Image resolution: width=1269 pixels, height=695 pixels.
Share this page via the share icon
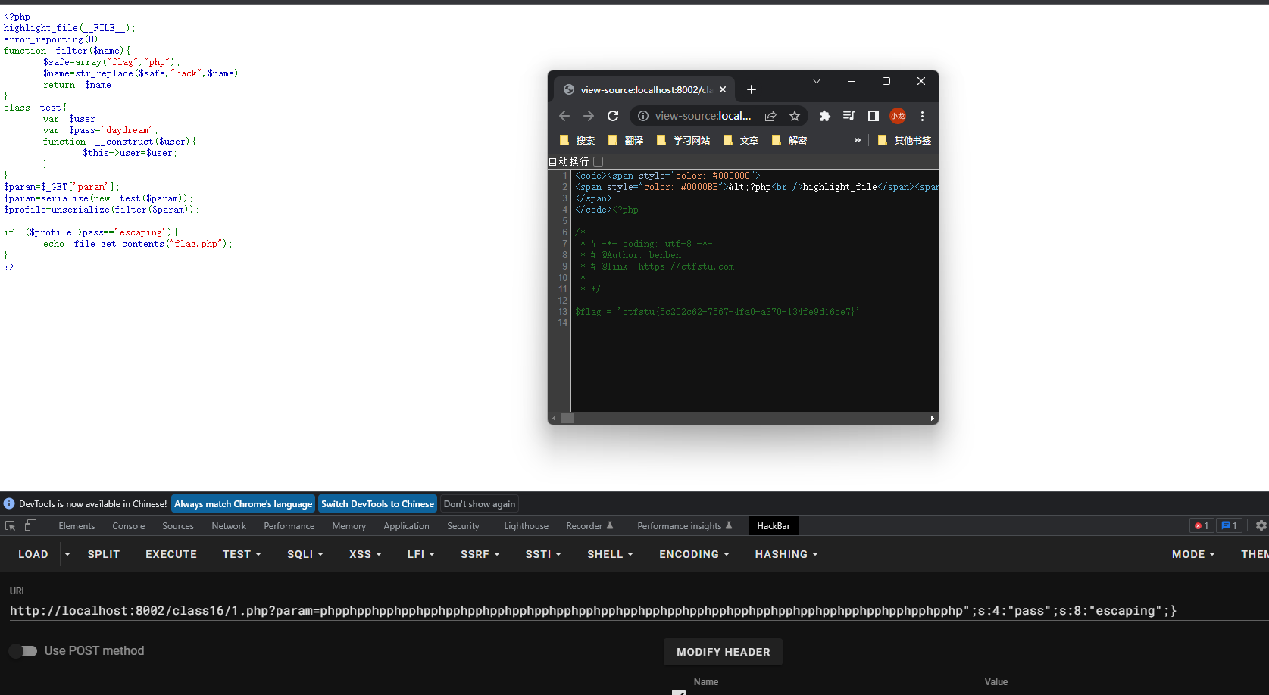pyautogui.click(x=770, y=116)
